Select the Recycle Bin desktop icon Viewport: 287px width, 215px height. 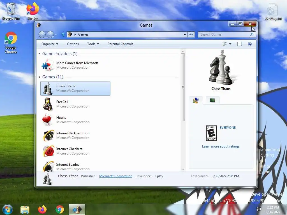pos(11,11)
